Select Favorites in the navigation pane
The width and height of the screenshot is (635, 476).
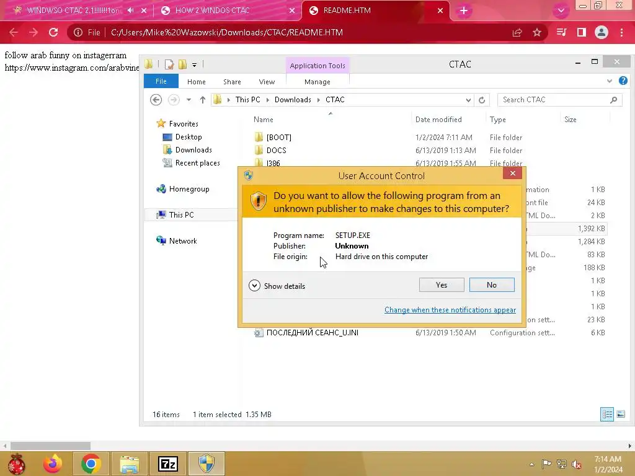click(184, 124)
